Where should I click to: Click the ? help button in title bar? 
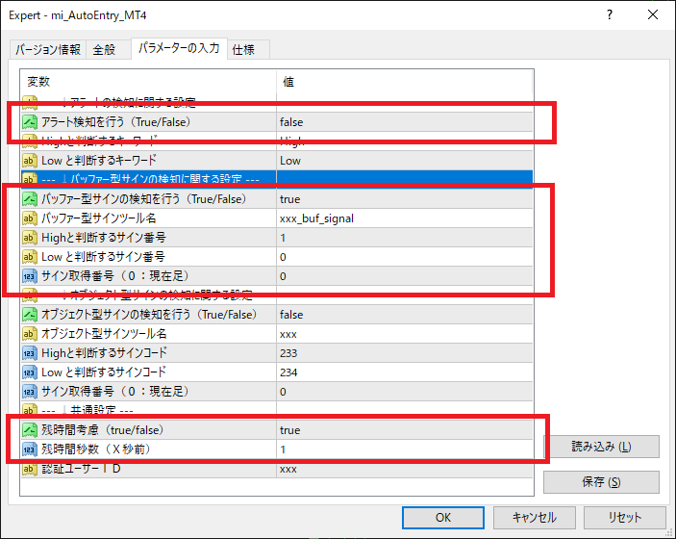(x=611, y=15)
